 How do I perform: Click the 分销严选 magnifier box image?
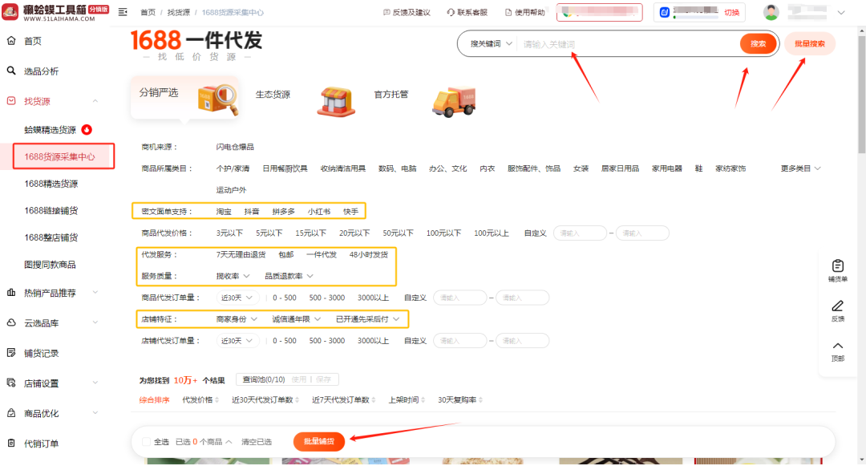(217, 99)
